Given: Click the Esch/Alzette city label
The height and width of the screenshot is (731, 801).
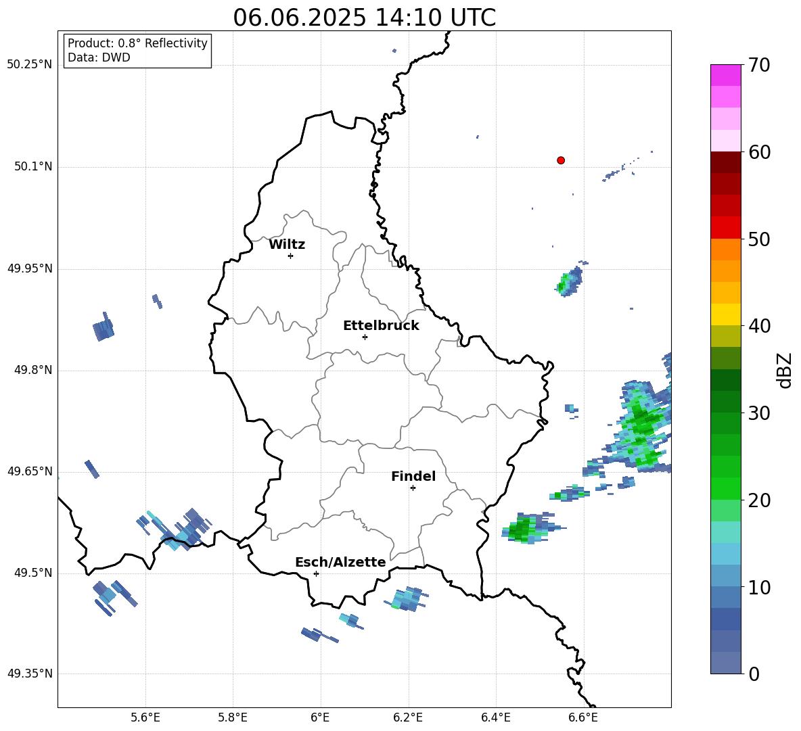Looking at the screenshot, I should [340, 562].
